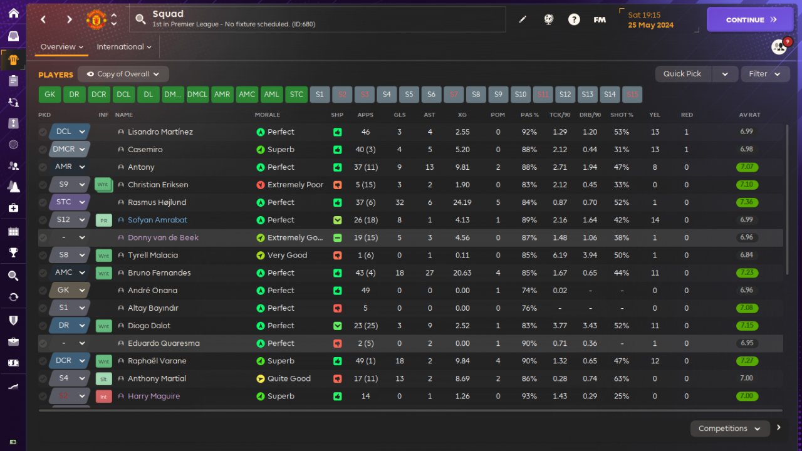The height and width of the screenshot is (451, 802).
Task: Go back with the left arrow
Action: click(x=43, y=19)
